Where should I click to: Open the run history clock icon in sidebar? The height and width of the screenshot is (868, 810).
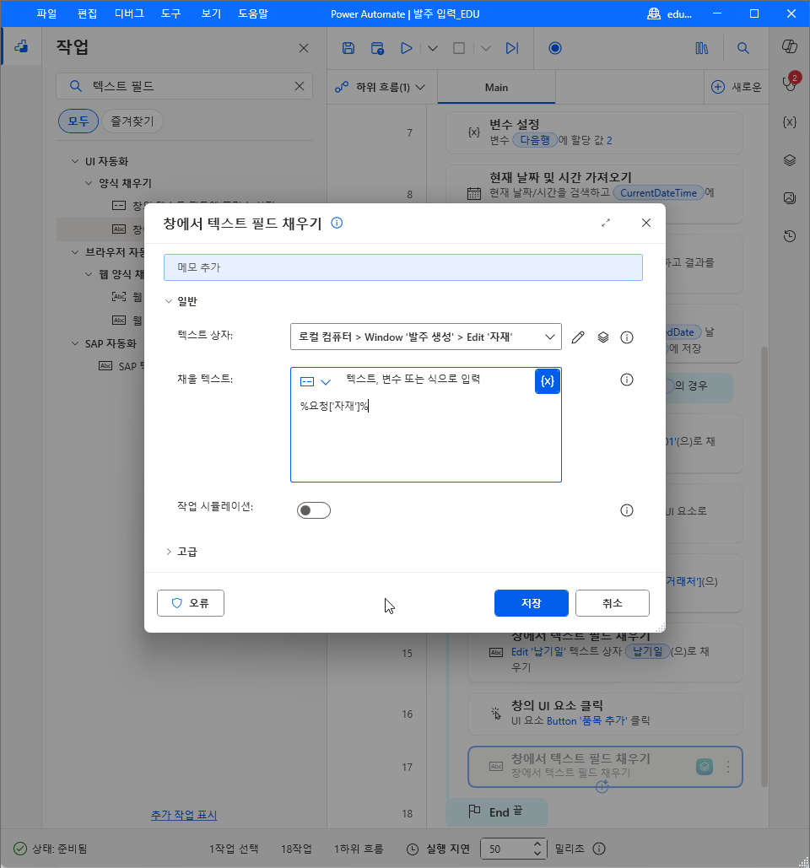pyautogui.click(x=790, y=236)
